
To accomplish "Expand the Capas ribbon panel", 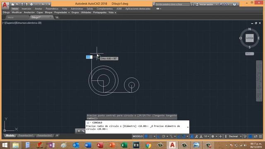I will 40,12.
